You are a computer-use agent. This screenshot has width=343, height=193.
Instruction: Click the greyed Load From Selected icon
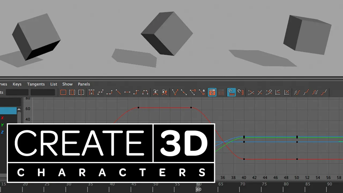click(221, 92)
